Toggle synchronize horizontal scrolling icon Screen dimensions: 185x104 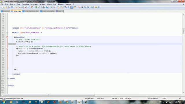[x=61, y=7]
